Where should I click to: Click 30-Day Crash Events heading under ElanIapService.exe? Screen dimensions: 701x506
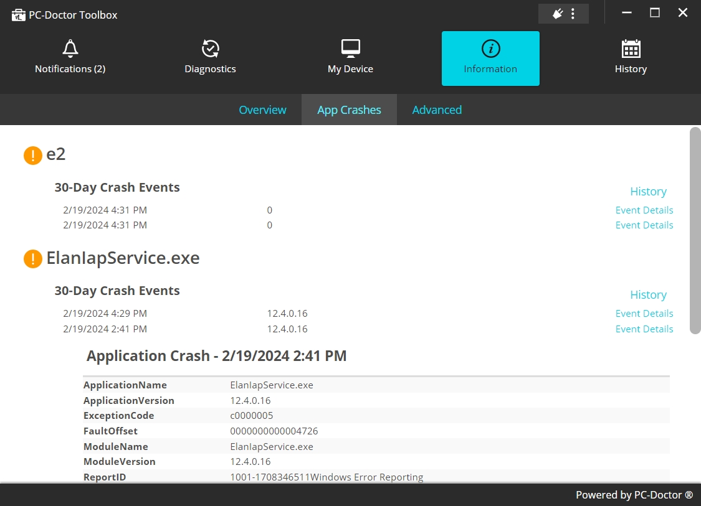pos(117,291)
